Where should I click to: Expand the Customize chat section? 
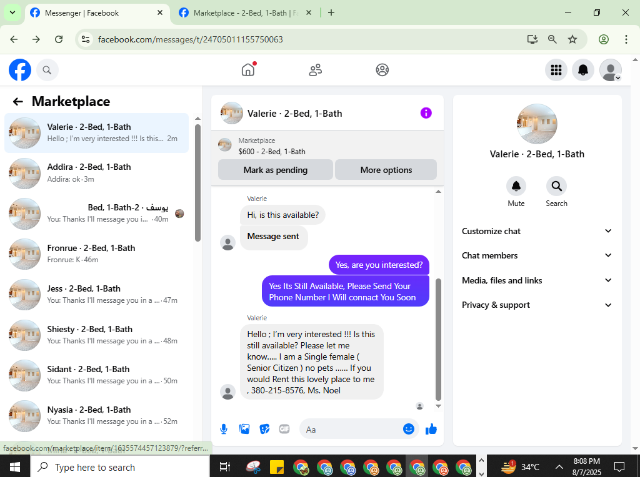(537, 231)
